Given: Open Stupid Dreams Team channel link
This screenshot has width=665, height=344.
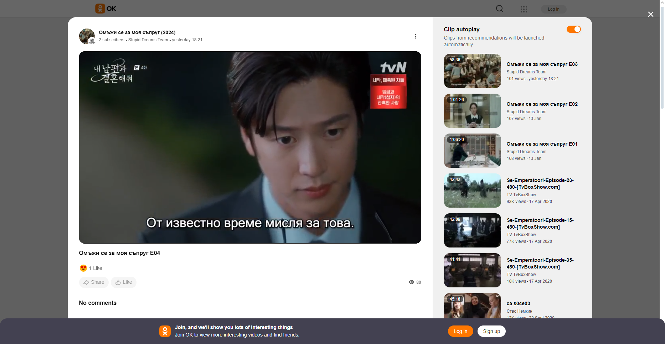Looking at the screenshot, I should pos(148,40).
